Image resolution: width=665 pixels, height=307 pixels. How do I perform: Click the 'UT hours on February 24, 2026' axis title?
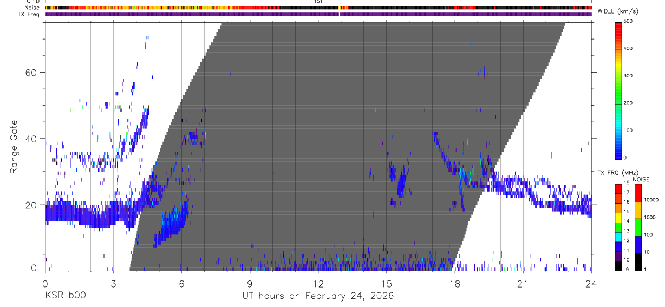click(318, 296)
